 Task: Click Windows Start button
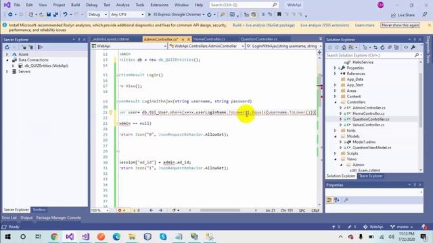point(7,237)
